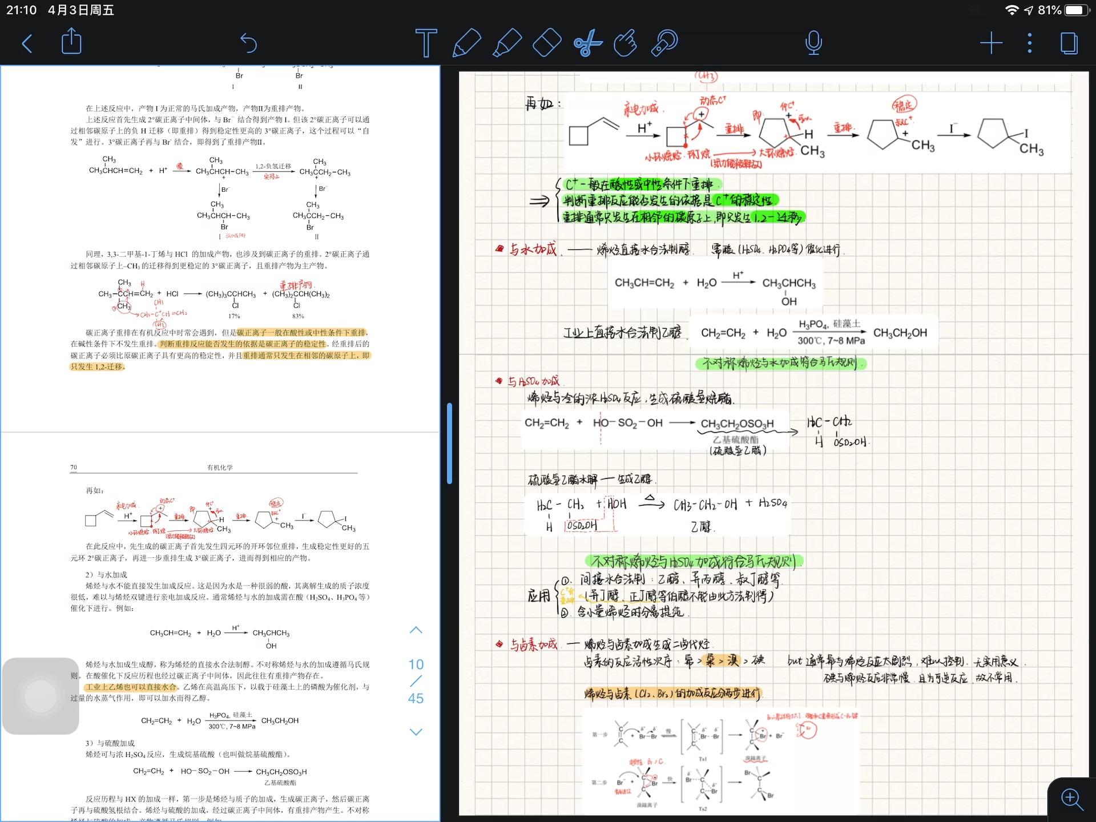Tap the orange highlighted note 烯烃与卤素的加成反应分两步进行
Viewport: 1096px width, 822px height.
click(672, 694)
